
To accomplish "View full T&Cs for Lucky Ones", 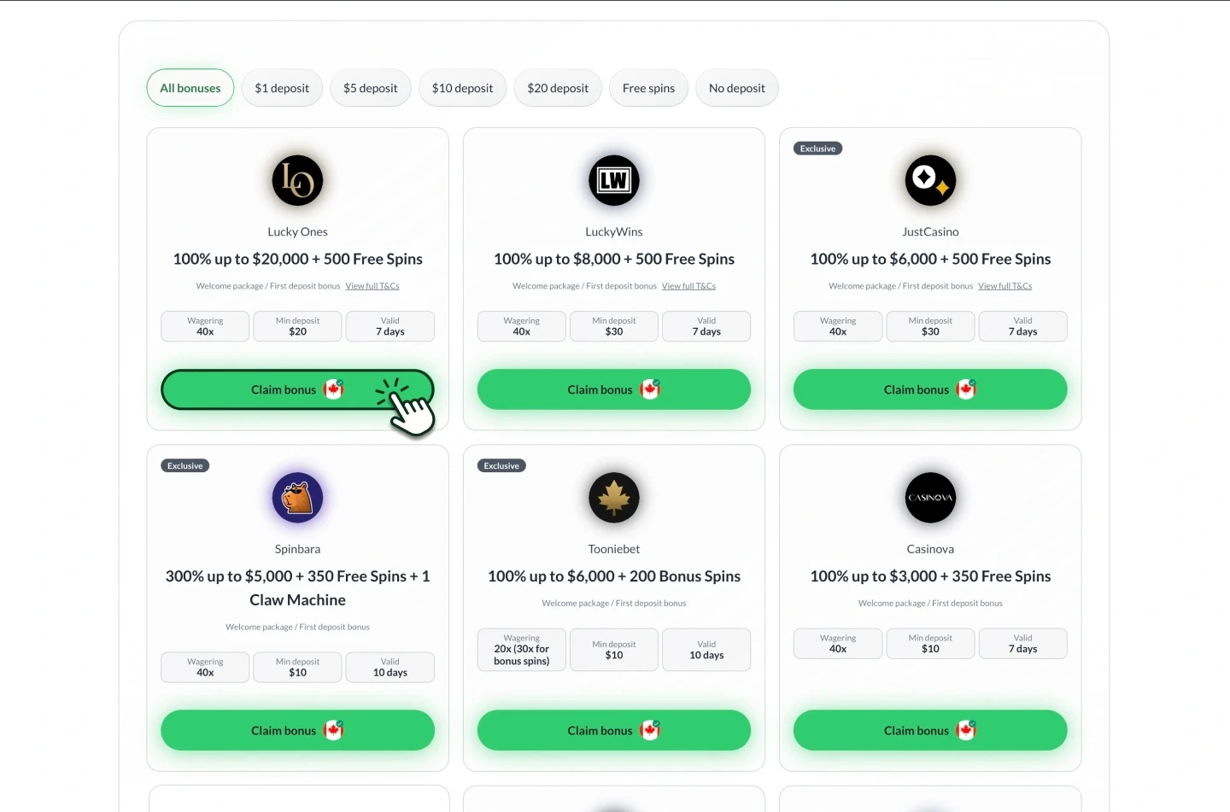I will click(x=372, y=286).
